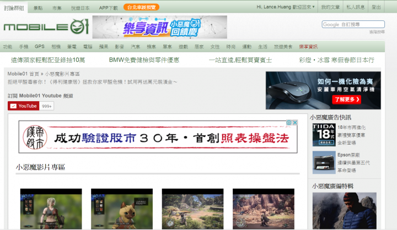Screen dimensions: 397x230
Task: Close the stock market ad with X
Action: [295, 123]
